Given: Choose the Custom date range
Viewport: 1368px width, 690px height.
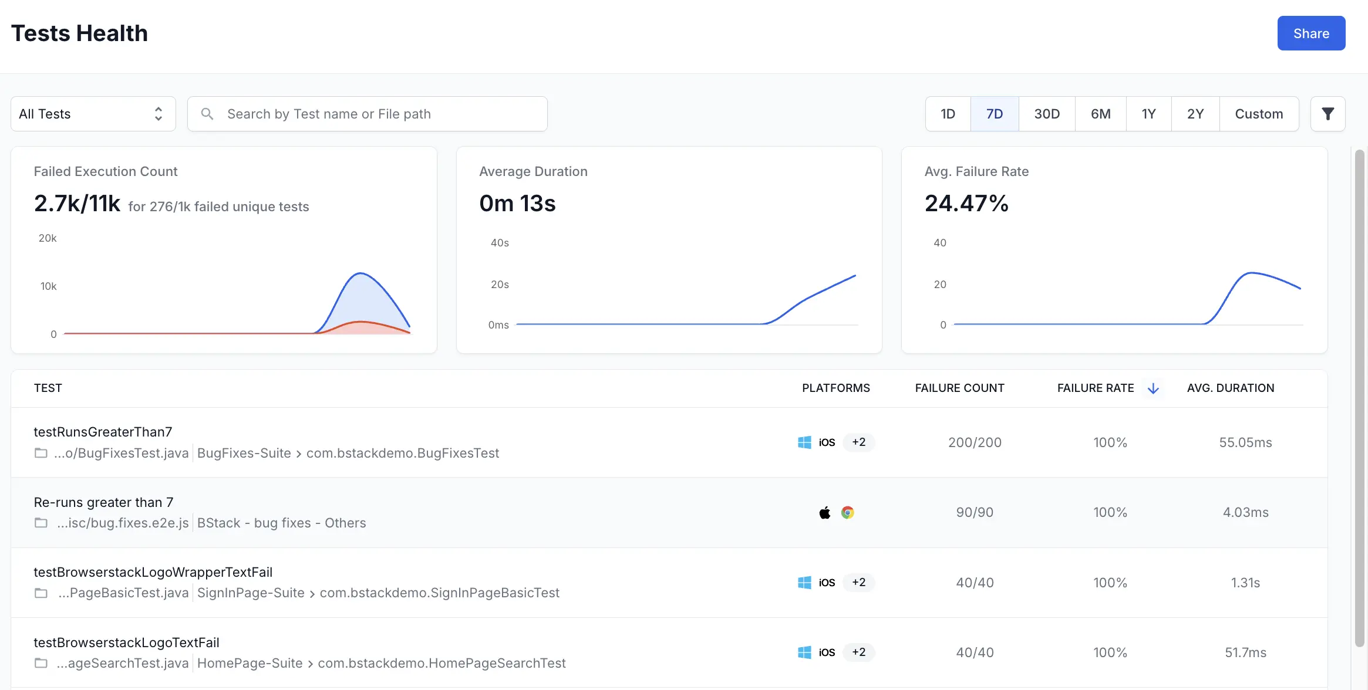Looking at the screenshot, I should (1258, 114).
